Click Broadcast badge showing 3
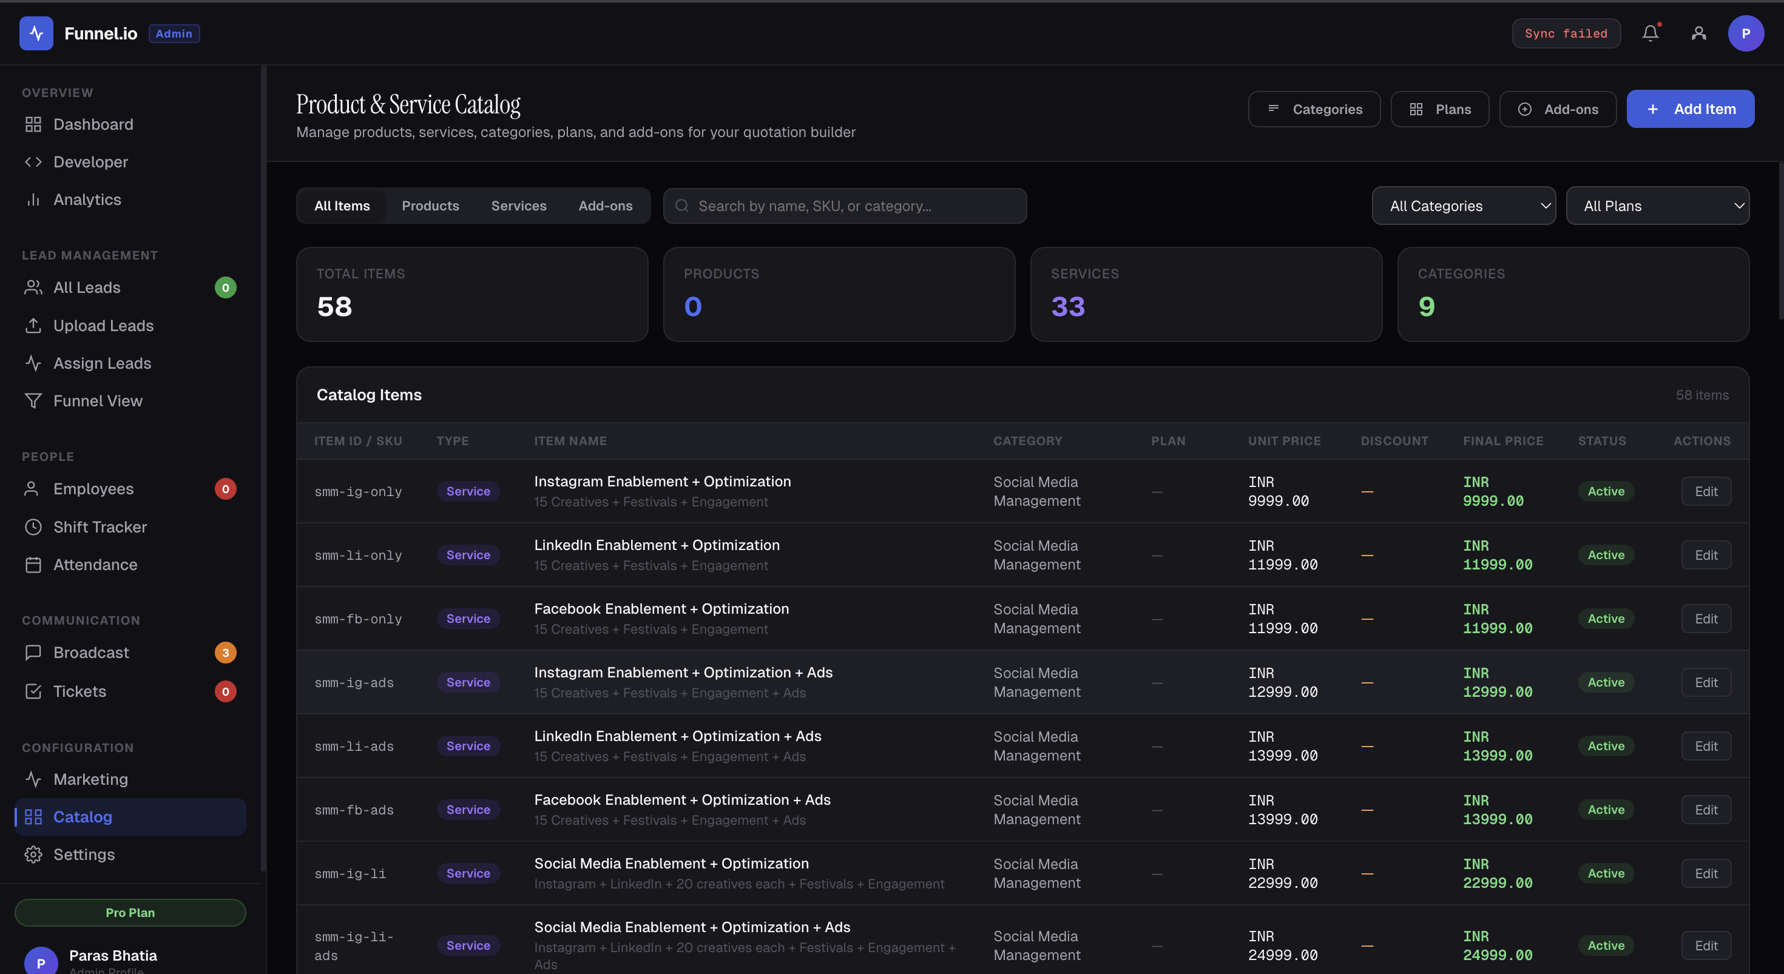This screenshot has height=974, width=1784. pos(225,652)
